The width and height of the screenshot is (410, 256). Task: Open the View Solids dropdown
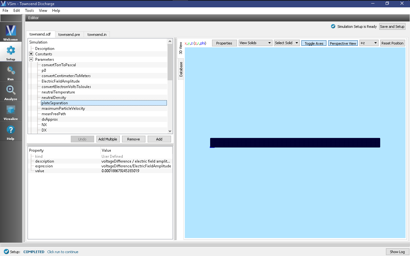pos(255,43)
